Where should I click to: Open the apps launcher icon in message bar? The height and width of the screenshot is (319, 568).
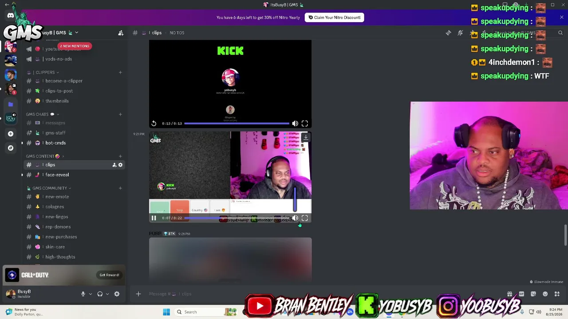(x=557, y=294)
